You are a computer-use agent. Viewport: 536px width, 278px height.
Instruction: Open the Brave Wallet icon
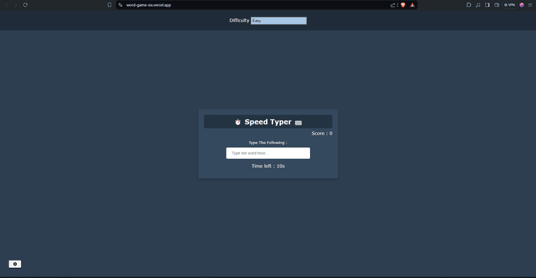coord(497,5)
